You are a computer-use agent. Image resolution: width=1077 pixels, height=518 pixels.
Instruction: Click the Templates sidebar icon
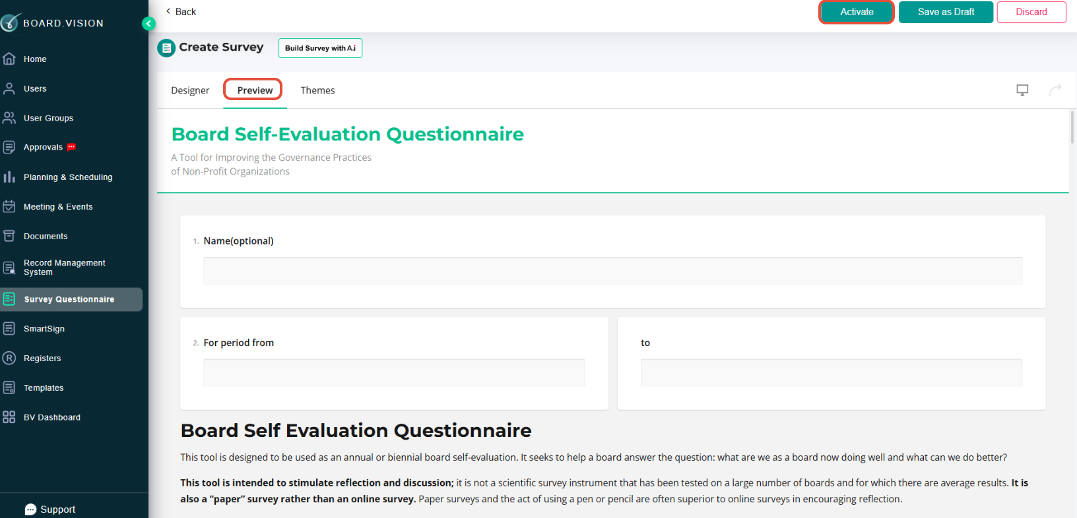(9, 388)
